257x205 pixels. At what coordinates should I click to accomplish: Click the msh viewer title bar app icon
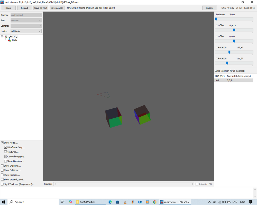[x=2, y=2]
